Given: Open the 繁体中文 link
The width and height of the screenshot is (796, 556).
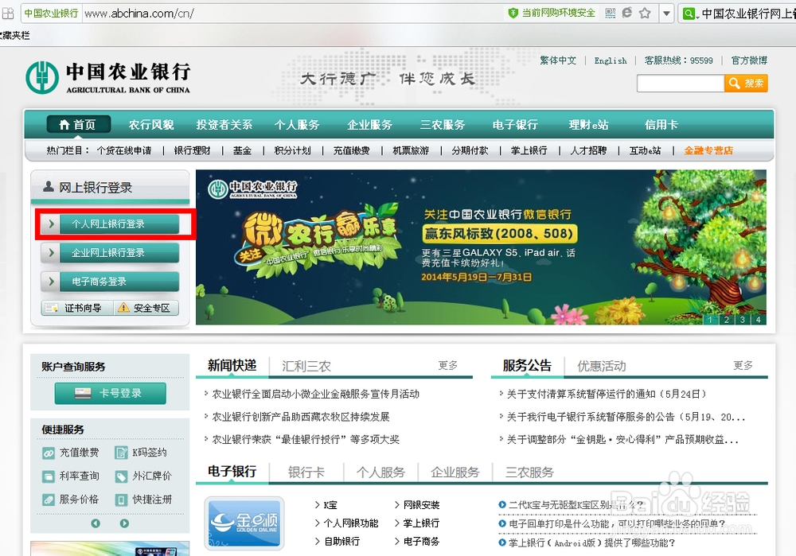Looking at the screenshot, I should point(558,60).
